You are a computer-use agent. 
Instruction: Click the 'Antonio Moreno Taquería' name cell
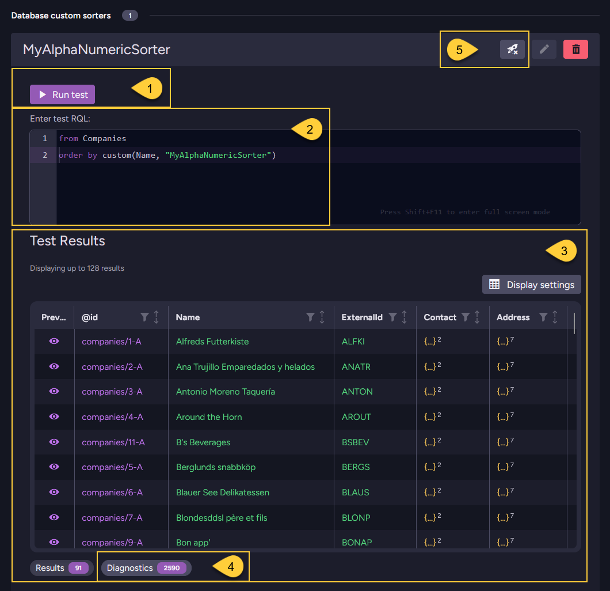click(226, 392)
